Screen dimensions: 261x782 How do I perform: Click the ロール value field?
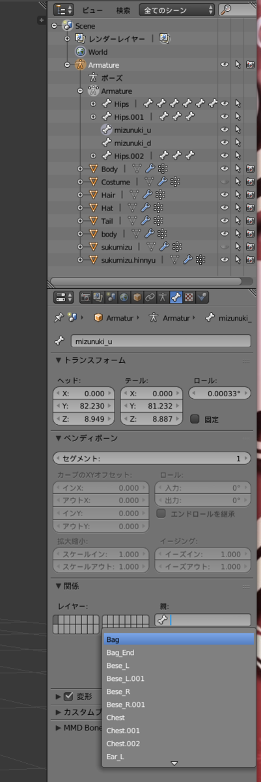tap(220, 394)
